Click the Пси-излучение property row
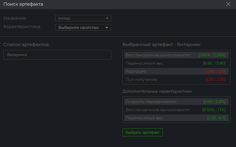 click(x=176, y=79)
